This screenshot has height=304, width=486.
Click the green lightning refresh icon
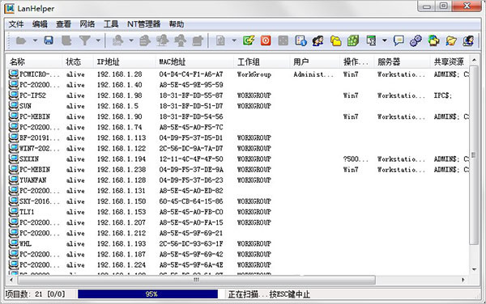249,40
